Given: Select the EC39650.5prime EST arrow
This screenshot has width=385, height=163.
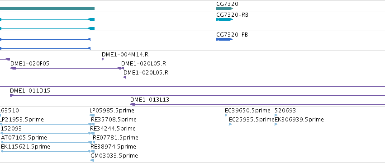Looking at the screenshot, I should pos(226,115).
